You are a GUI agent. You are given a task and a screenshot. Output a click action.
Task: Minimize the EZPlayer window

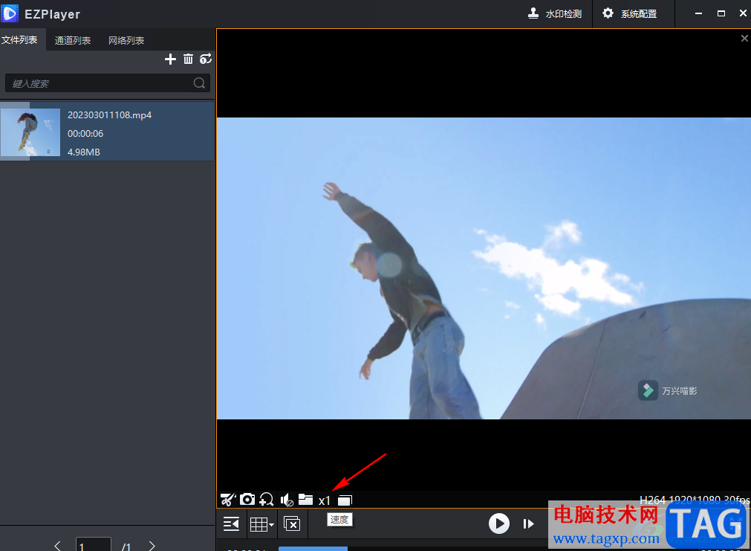tap(699, 13)
